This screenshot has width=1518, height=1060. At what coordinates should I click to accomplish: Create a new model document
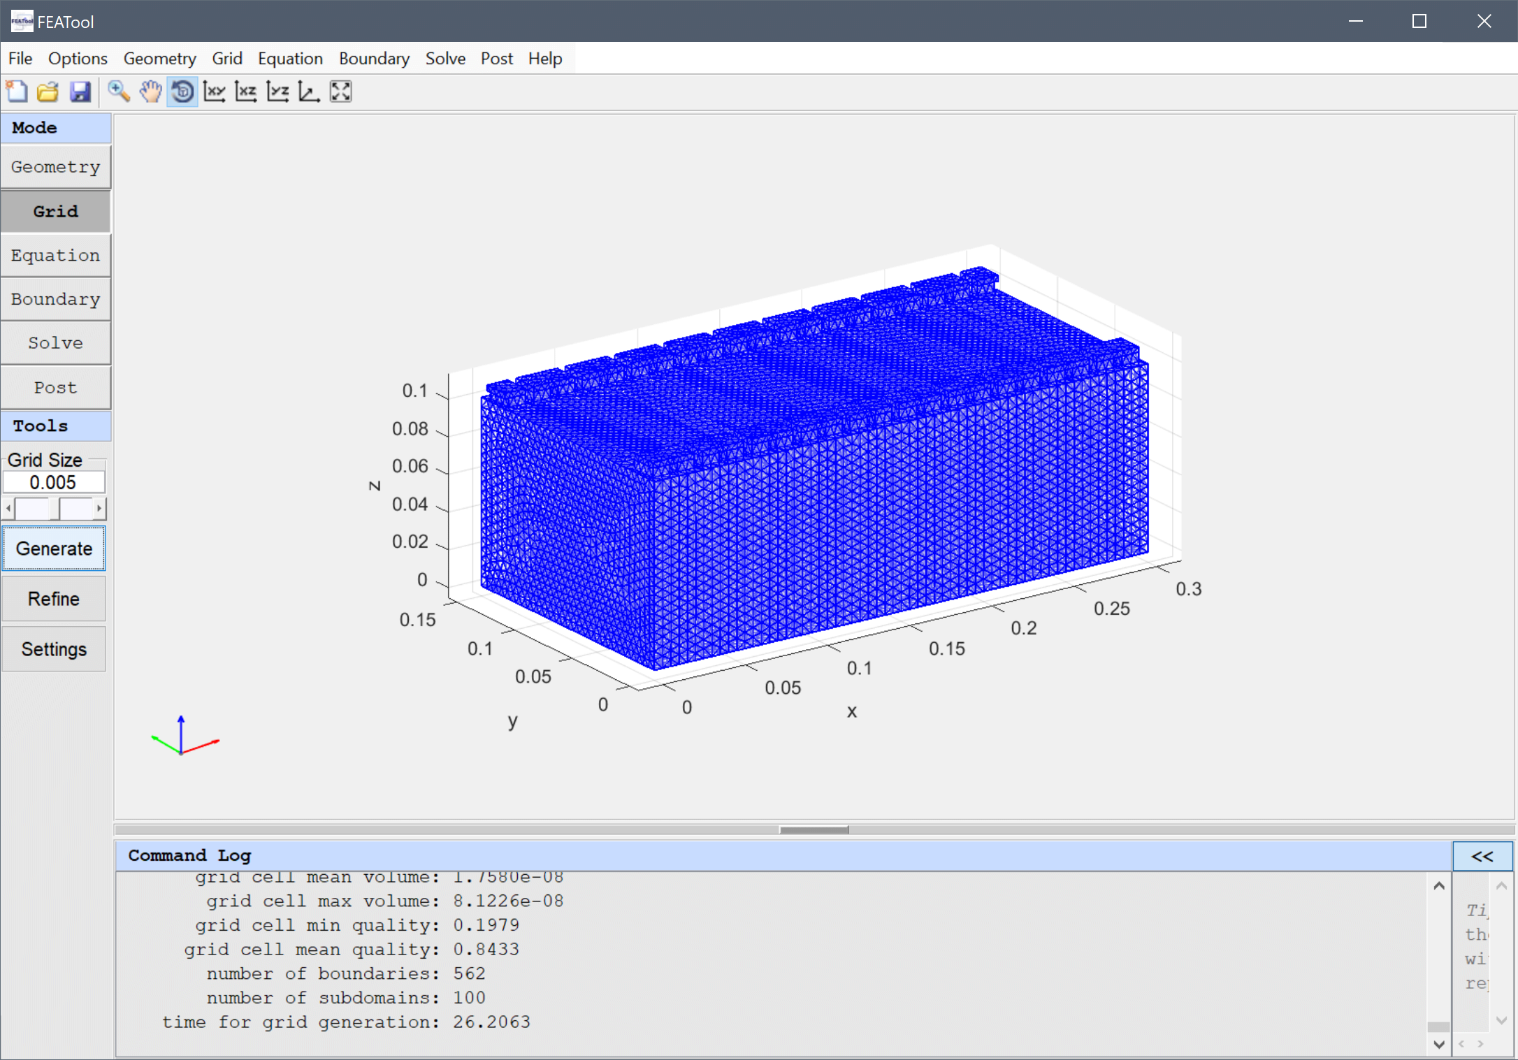(x=17, y=91)
